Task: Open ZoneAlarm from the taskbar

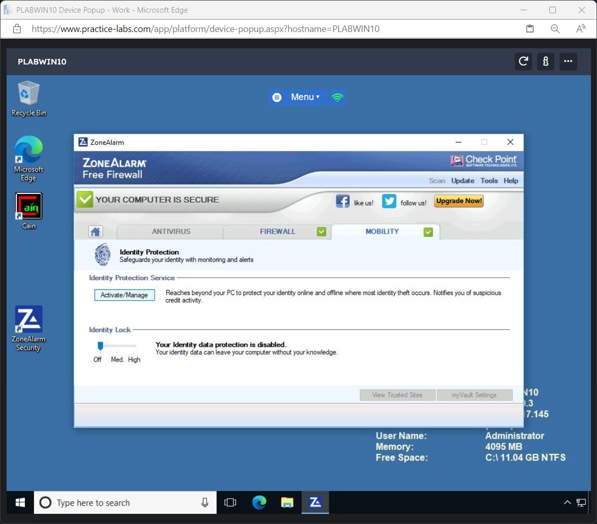Action: [315, 502]
